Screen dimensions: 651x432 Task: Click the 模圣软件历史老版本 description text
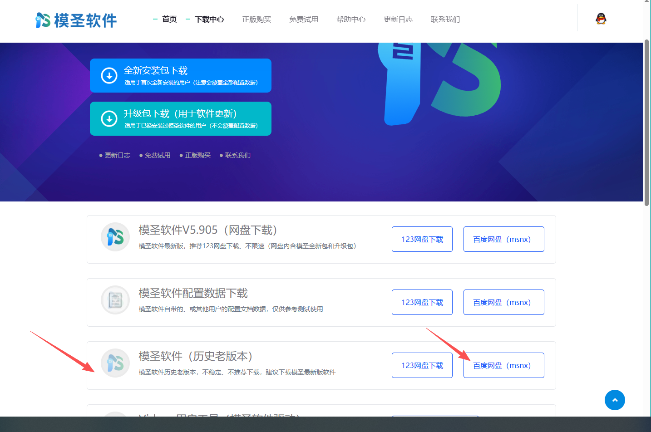pos(237,372)
